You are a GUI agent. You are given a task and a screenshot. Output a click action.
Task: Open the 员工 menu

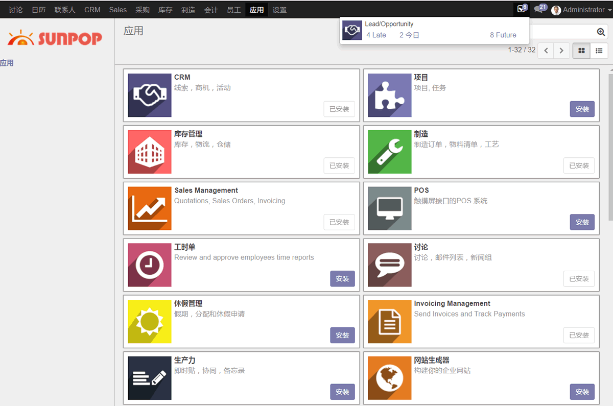point(234,10)
